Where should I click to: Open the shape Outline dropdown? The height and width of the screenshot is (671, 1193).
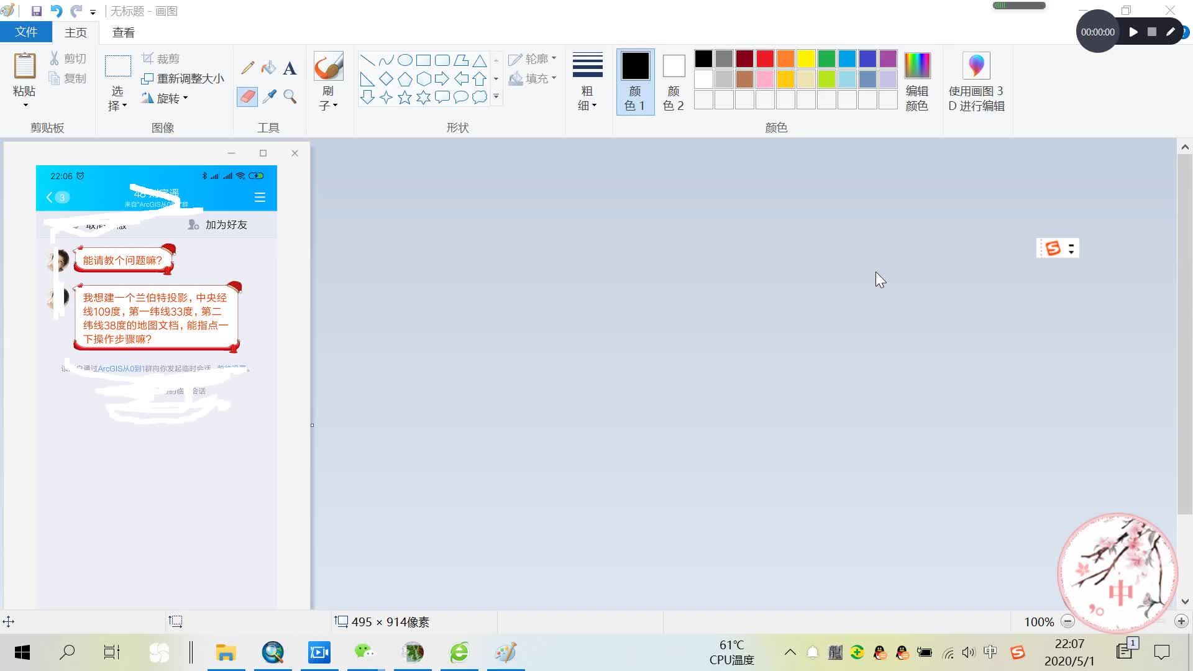pyautogui.click(x=532, y=59)
